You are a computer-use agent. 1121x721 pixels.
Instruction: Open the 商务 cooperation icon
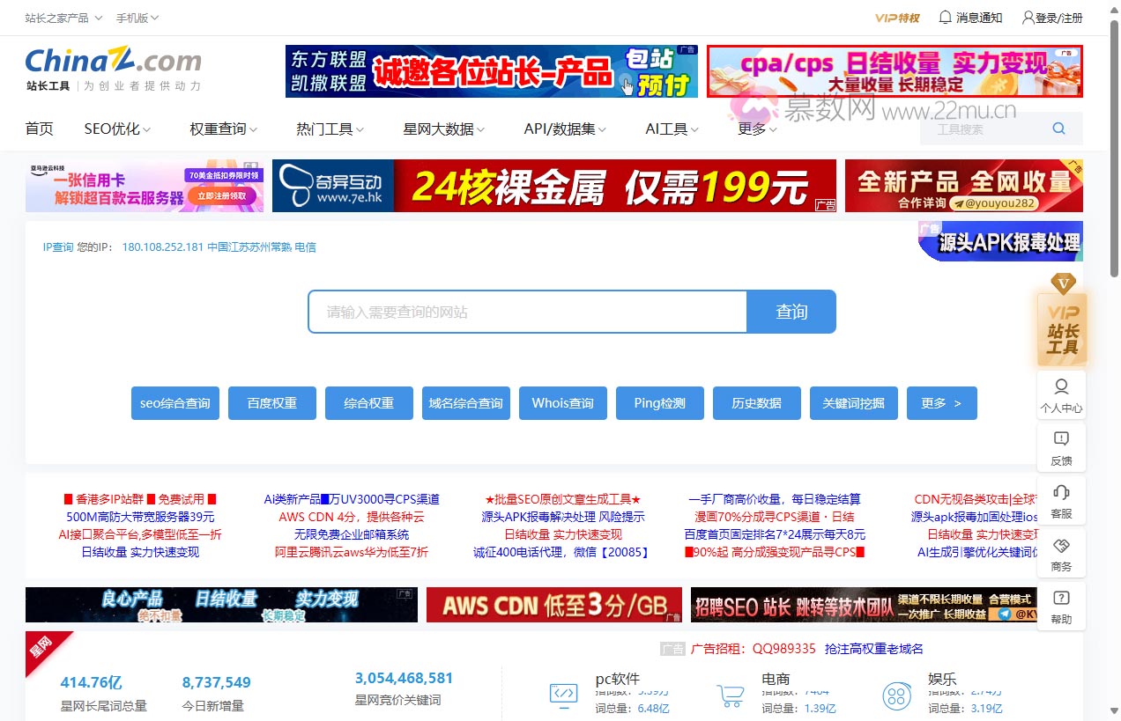[1061, 553]
